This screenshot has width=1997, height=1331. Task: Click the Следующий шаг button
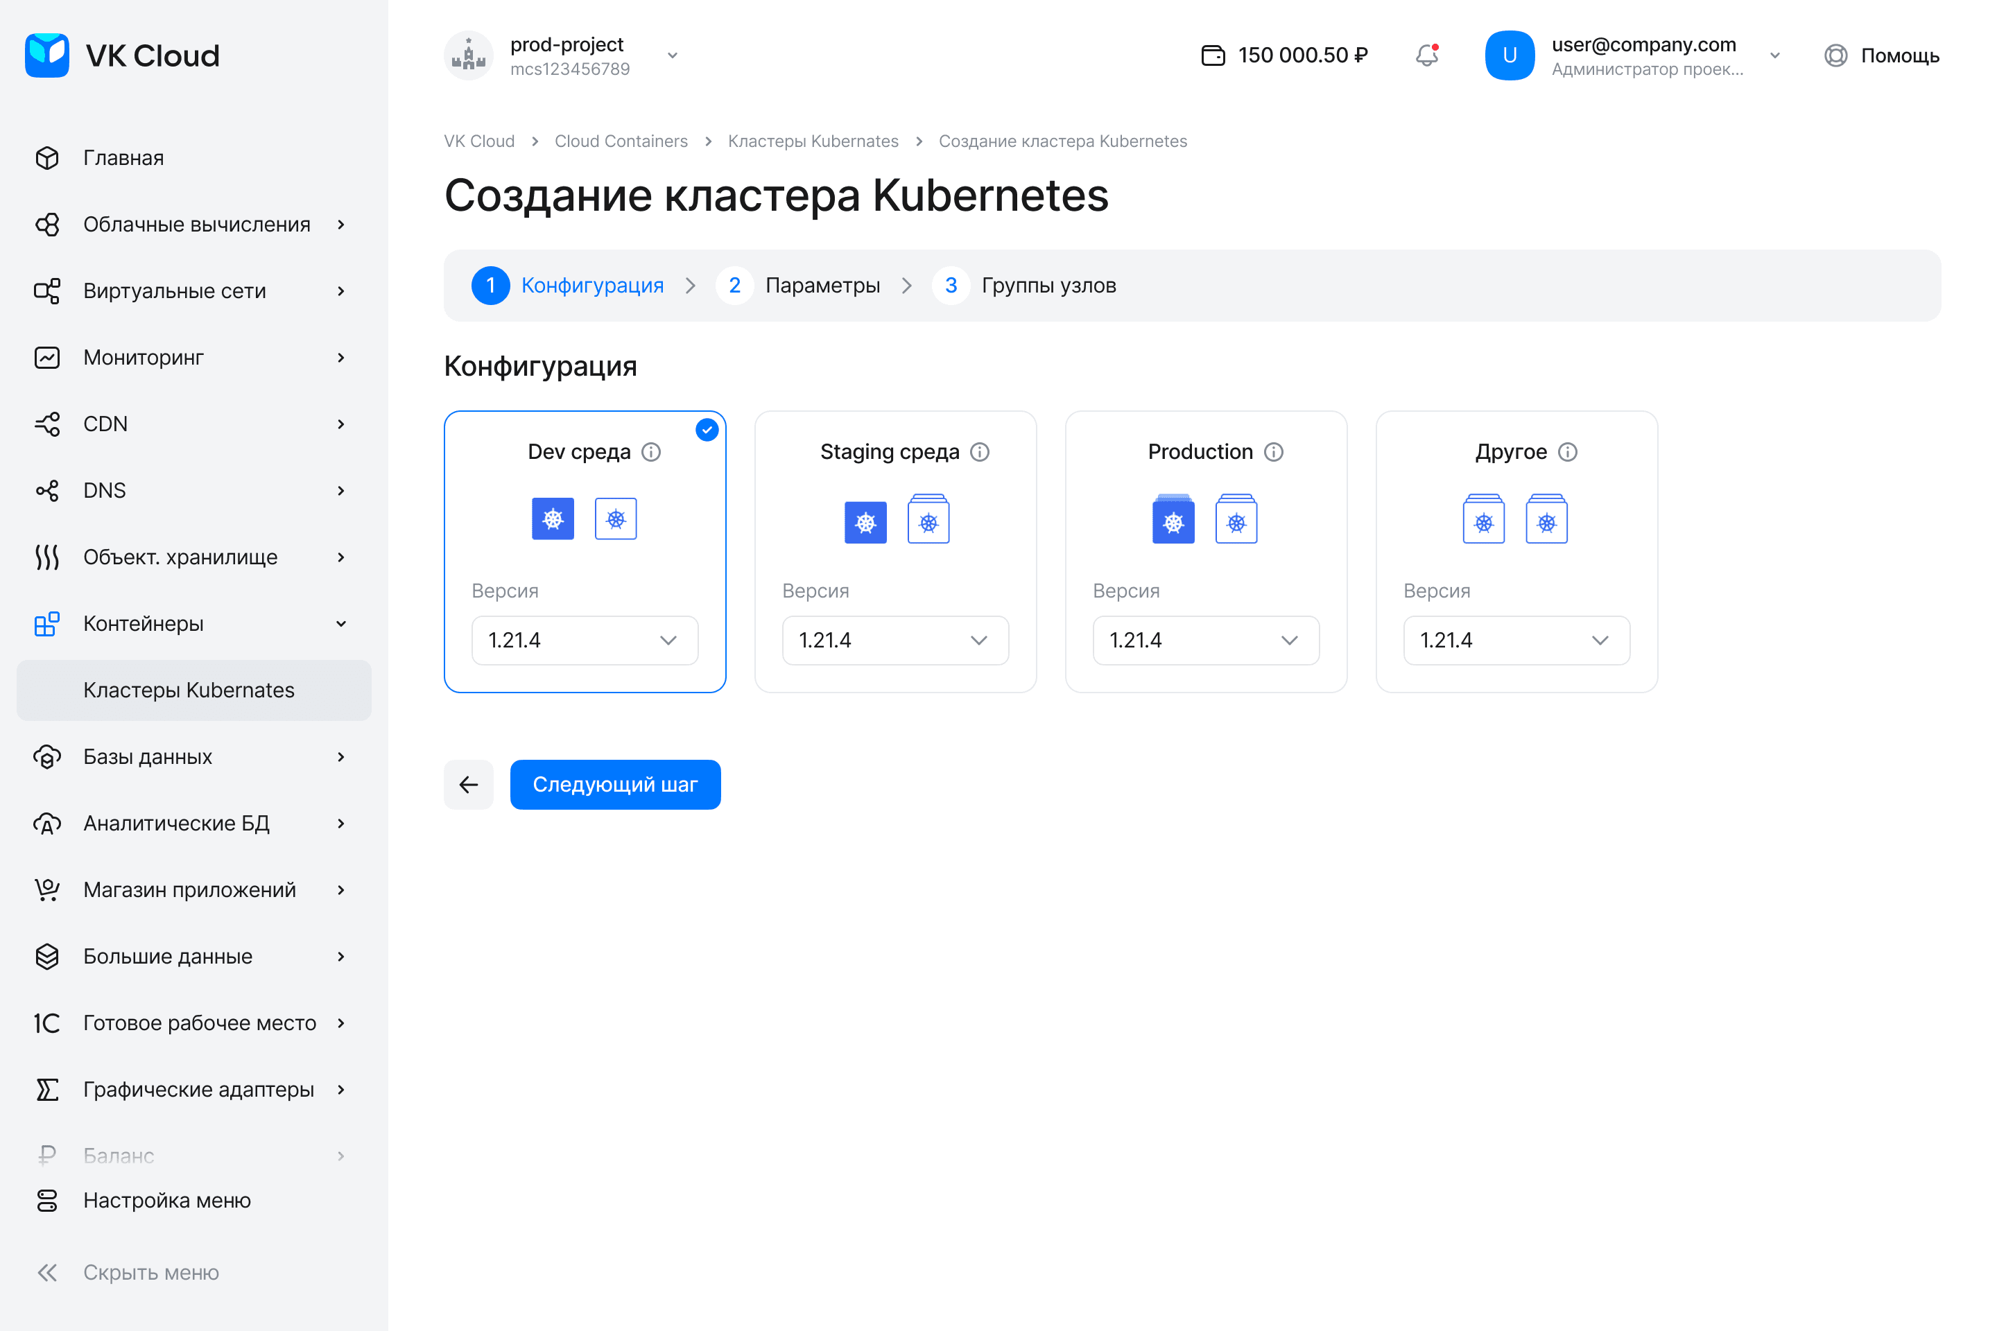click(615, 784)
